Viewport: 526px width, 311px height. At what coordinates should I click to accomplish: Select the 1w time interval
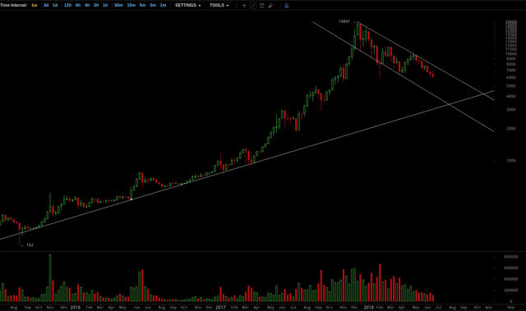click(x=35, y=6)
